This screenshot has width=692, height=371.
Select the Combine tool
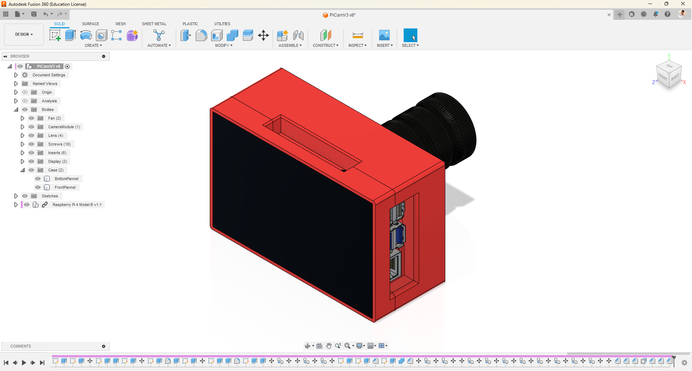click(232, 35)
